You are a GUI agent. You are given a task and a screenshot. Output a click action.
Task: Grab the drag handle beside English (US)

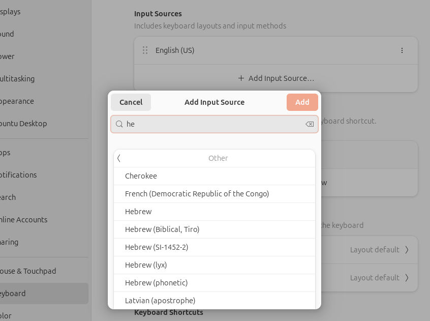tap(145, 50)
